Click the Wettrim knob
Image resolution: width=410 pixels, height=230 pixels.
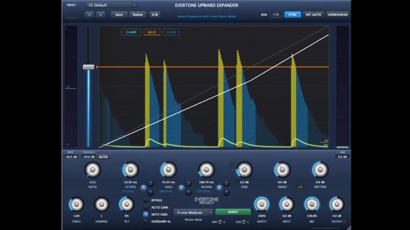tap(319, 170)
